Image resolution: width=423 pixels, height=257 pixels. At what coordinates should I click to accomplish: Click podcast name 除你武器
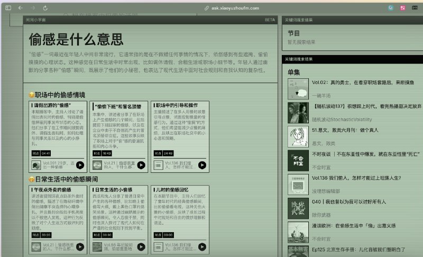pos(321,215)
